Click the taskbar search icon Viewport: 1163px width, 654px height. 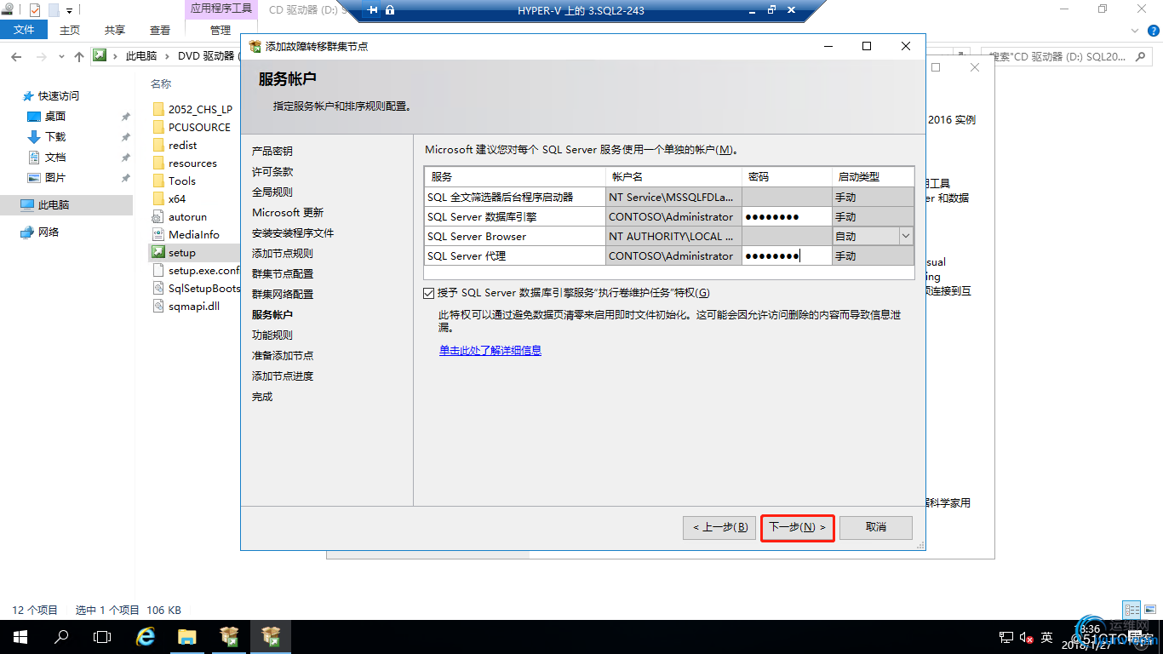point(61,637)
